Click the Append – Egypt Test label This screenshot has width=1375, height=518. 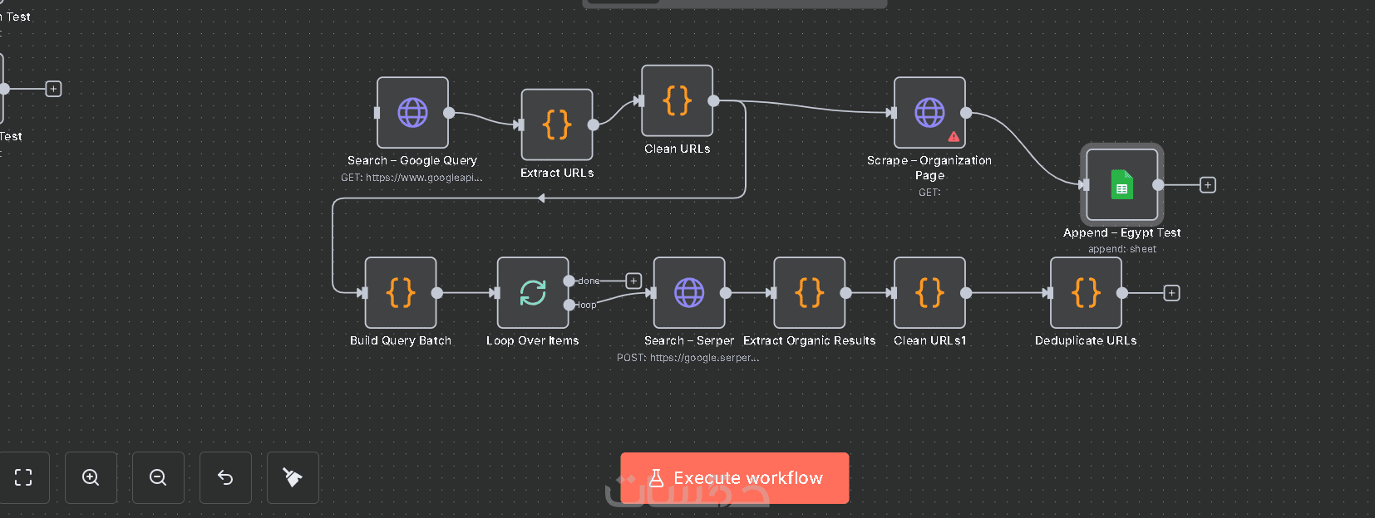(x=1121, y=233)
